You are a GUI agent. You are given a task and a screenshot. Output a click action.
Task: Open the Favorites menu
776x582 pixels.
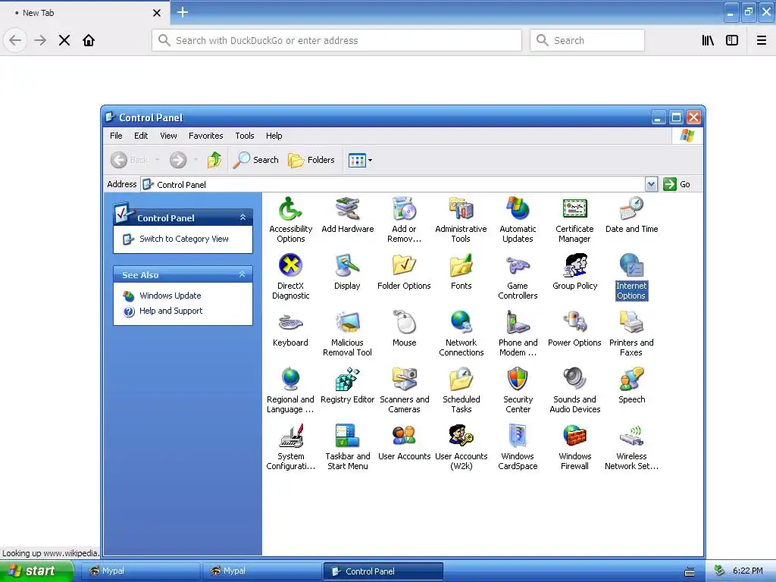pos(206,136)
